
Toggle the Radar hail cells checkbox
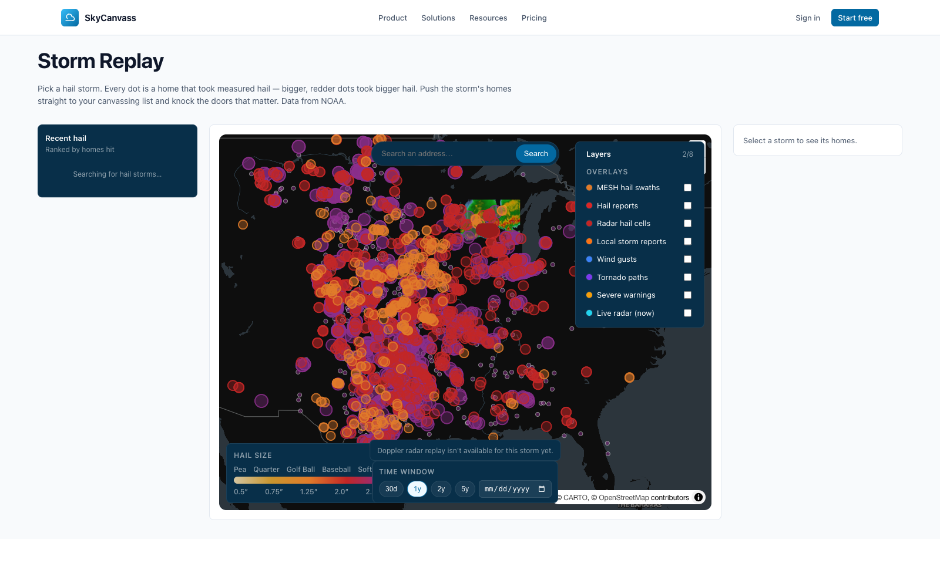688,224
